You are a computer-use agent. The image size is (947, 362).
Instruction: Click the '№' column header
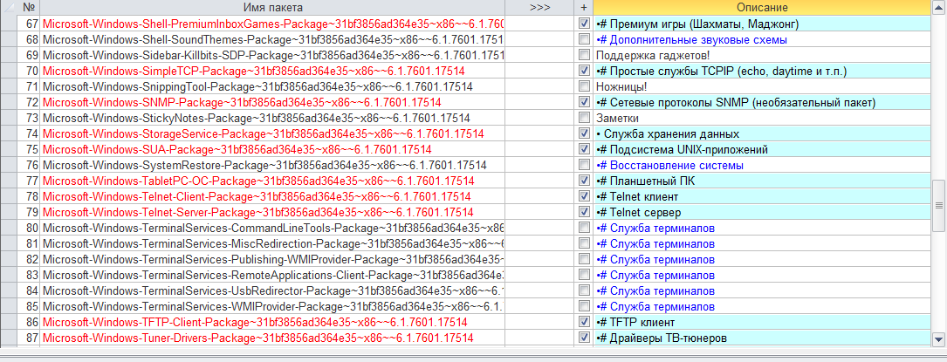tap(29, 7)
